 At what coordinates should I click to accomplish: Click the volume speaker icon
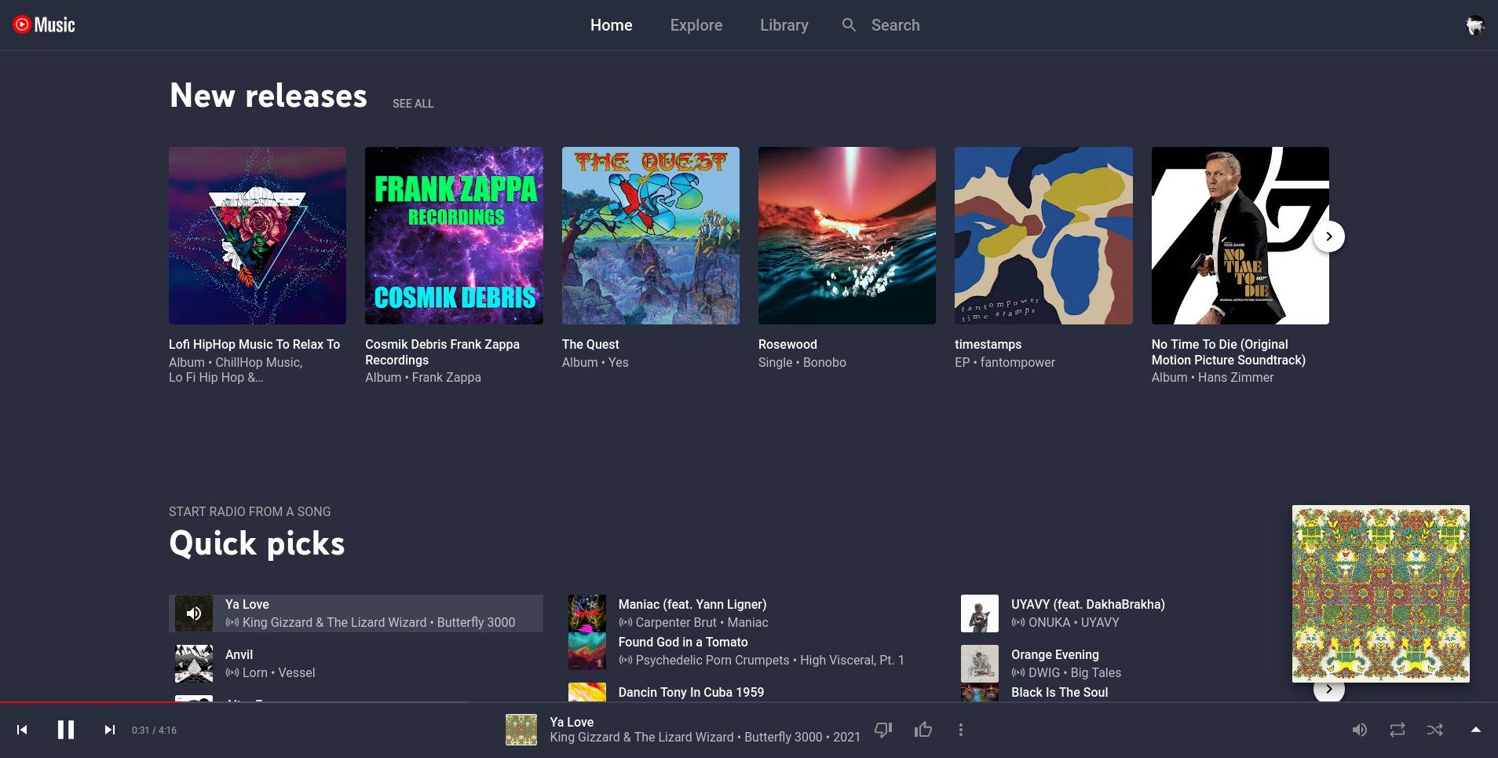[x=1359, y=730]
